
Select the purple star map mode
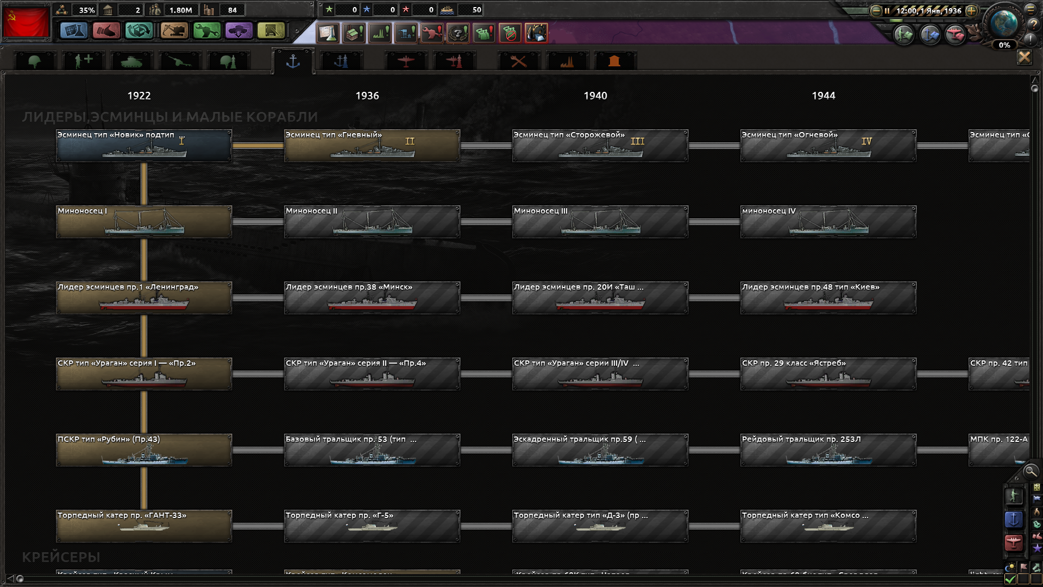coord(1037,548)
